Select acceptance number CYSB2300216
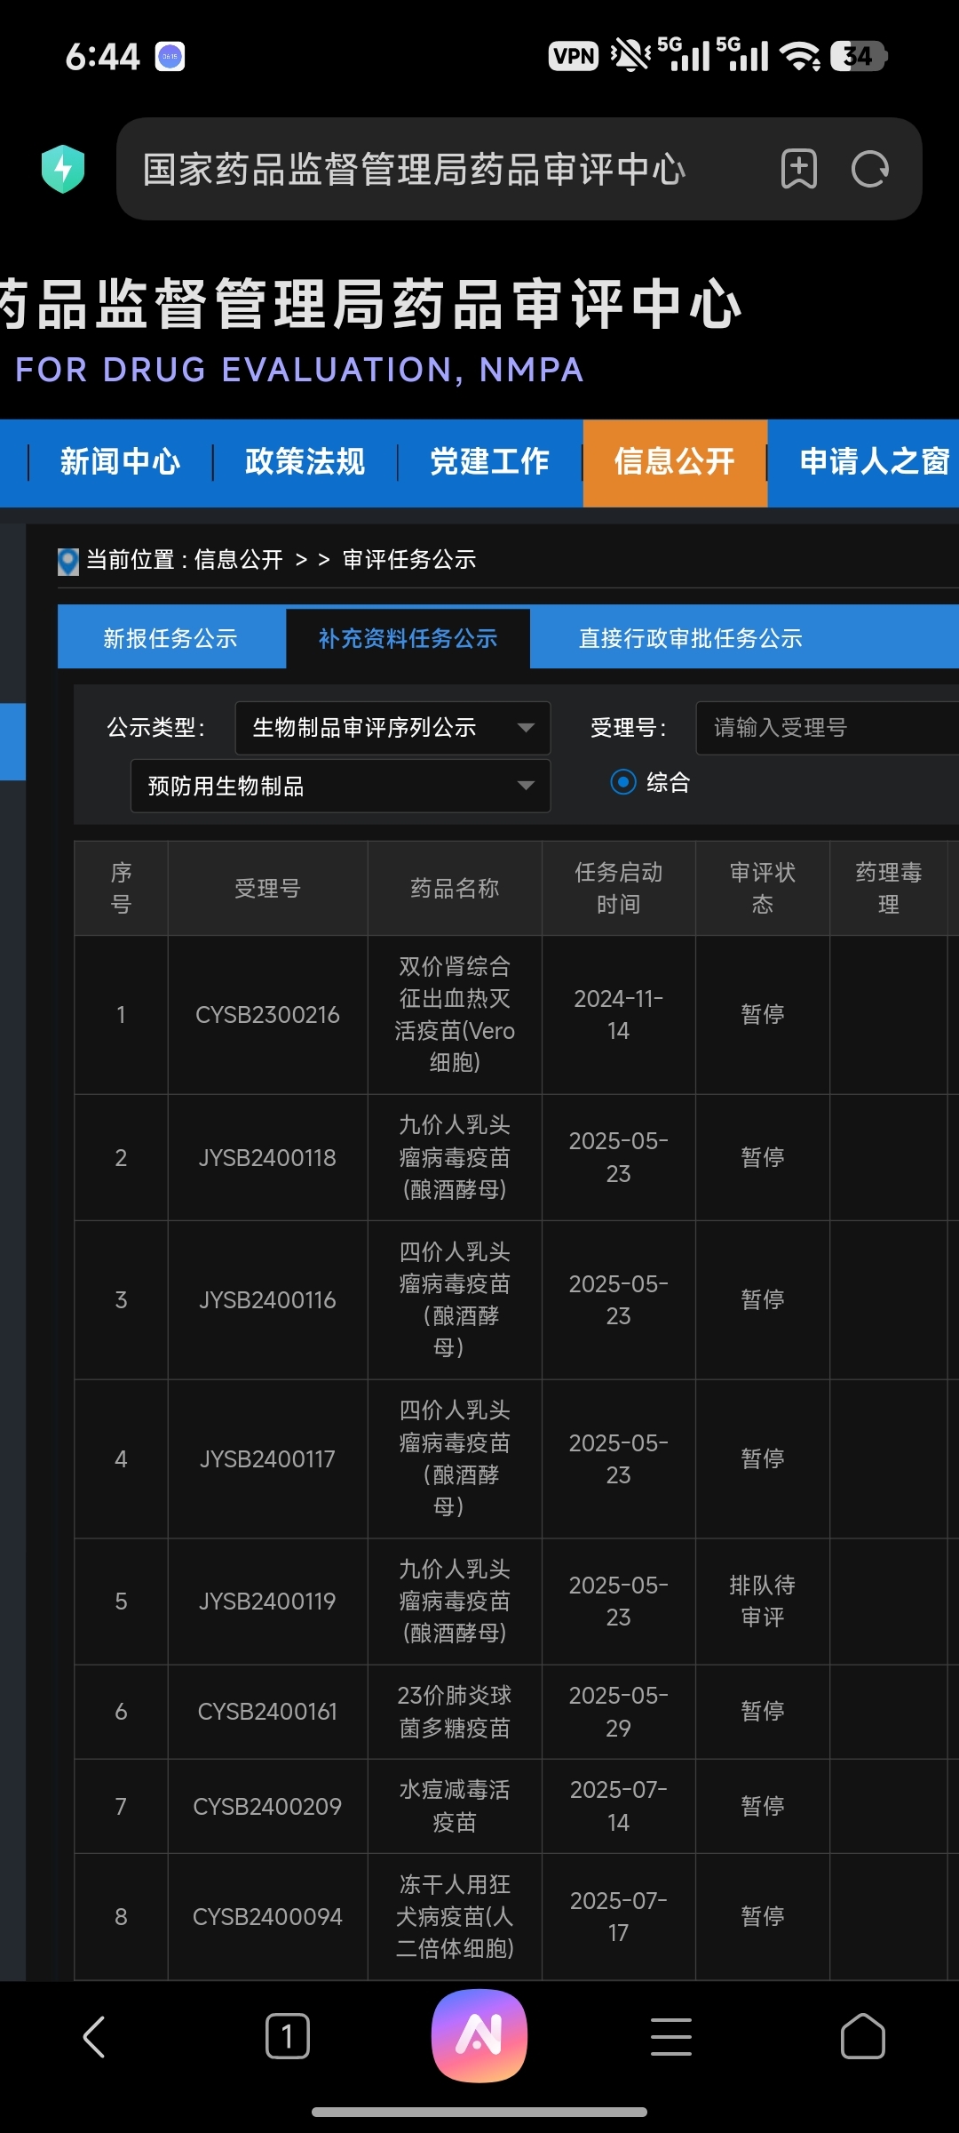959x2133 pixels. click(x=267, y=1015)
